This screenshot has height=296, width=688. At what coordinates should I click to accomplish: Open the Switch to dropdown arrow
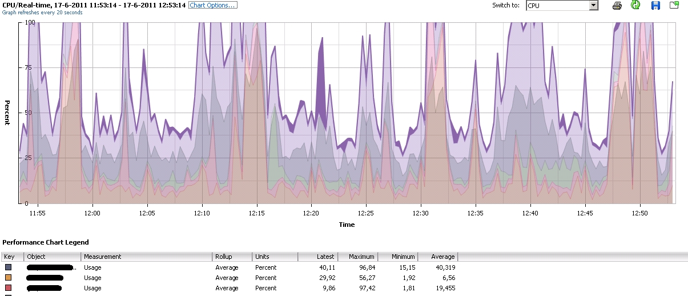[x=593, y=6]
